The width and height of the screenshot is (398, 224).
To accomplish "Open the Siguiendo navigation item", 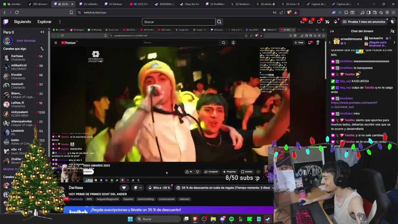I will (22, 22).
